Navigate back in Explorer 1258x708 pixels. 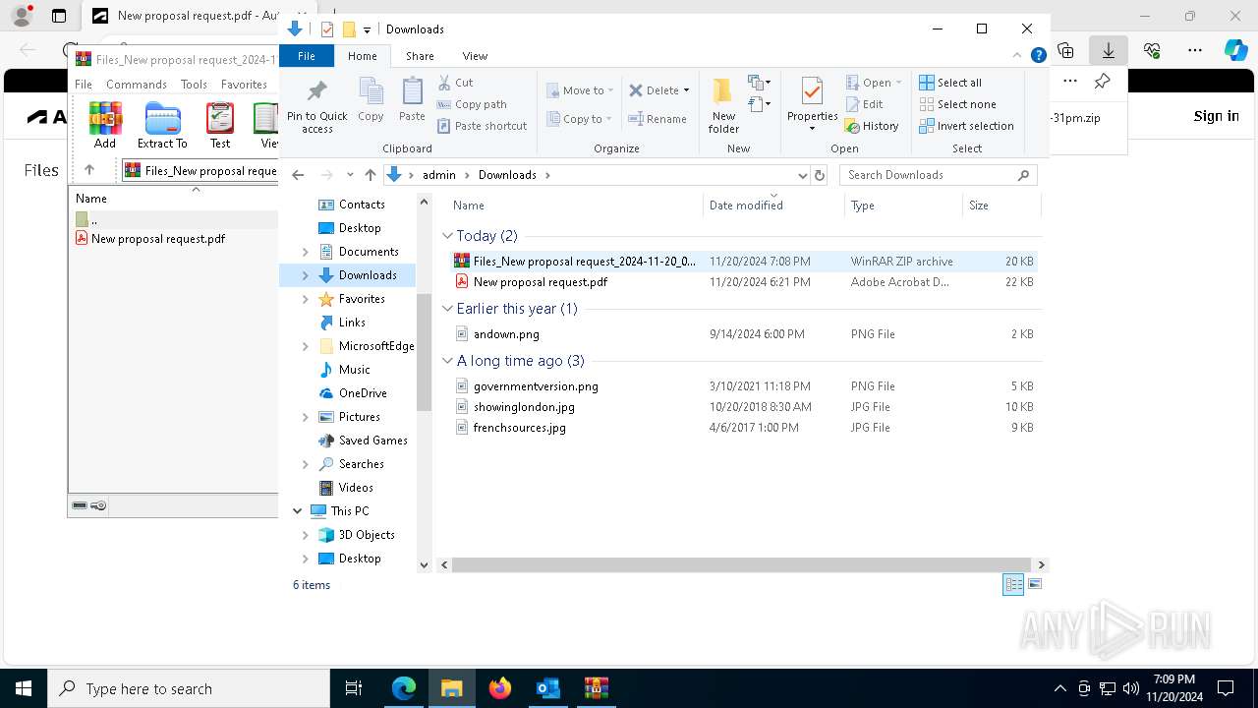pos(299,175)
